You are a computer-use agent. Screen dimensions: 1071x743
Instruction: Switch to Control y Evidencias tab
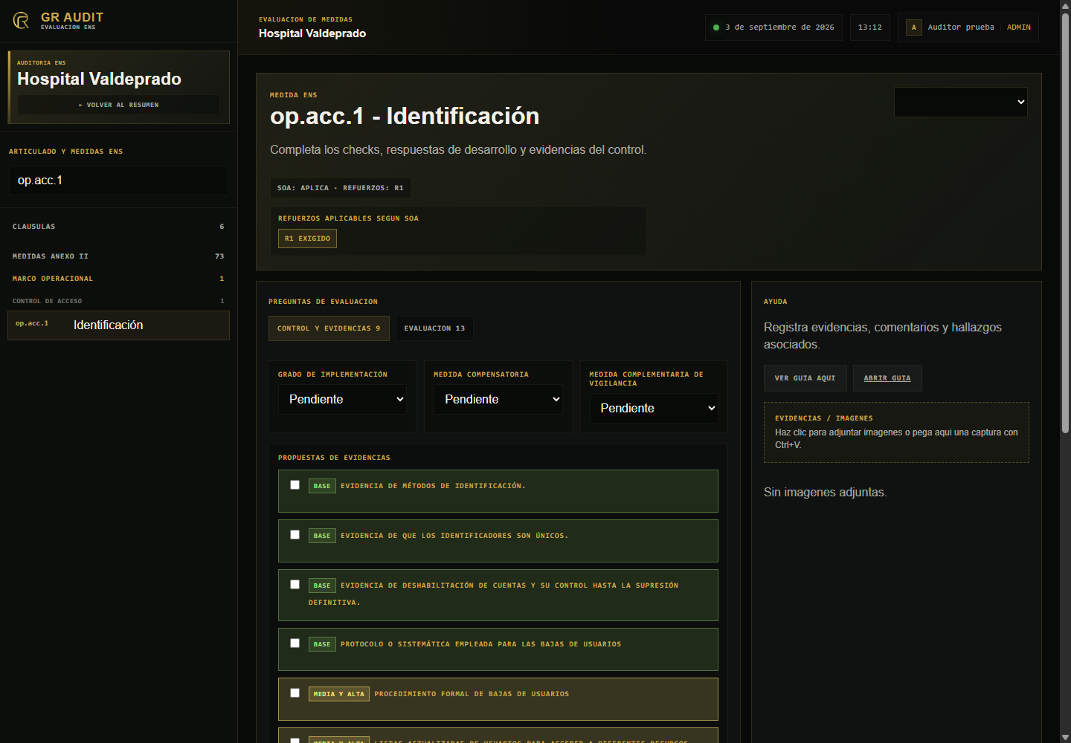click(x=329, y=328)
